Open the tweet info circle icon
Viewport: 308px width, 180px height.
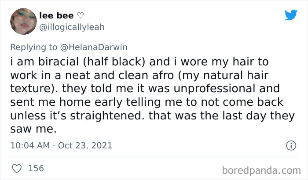(x=291, y=145)
